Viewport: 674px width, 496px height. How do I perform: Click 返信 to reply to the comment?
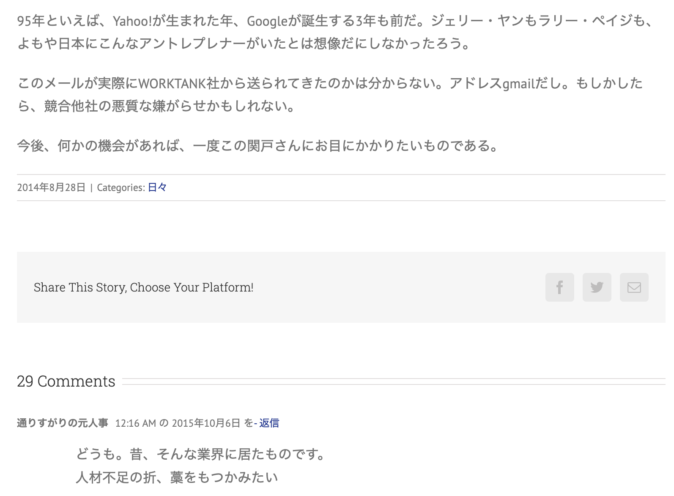pyautogui.click(x=269, y=423)
